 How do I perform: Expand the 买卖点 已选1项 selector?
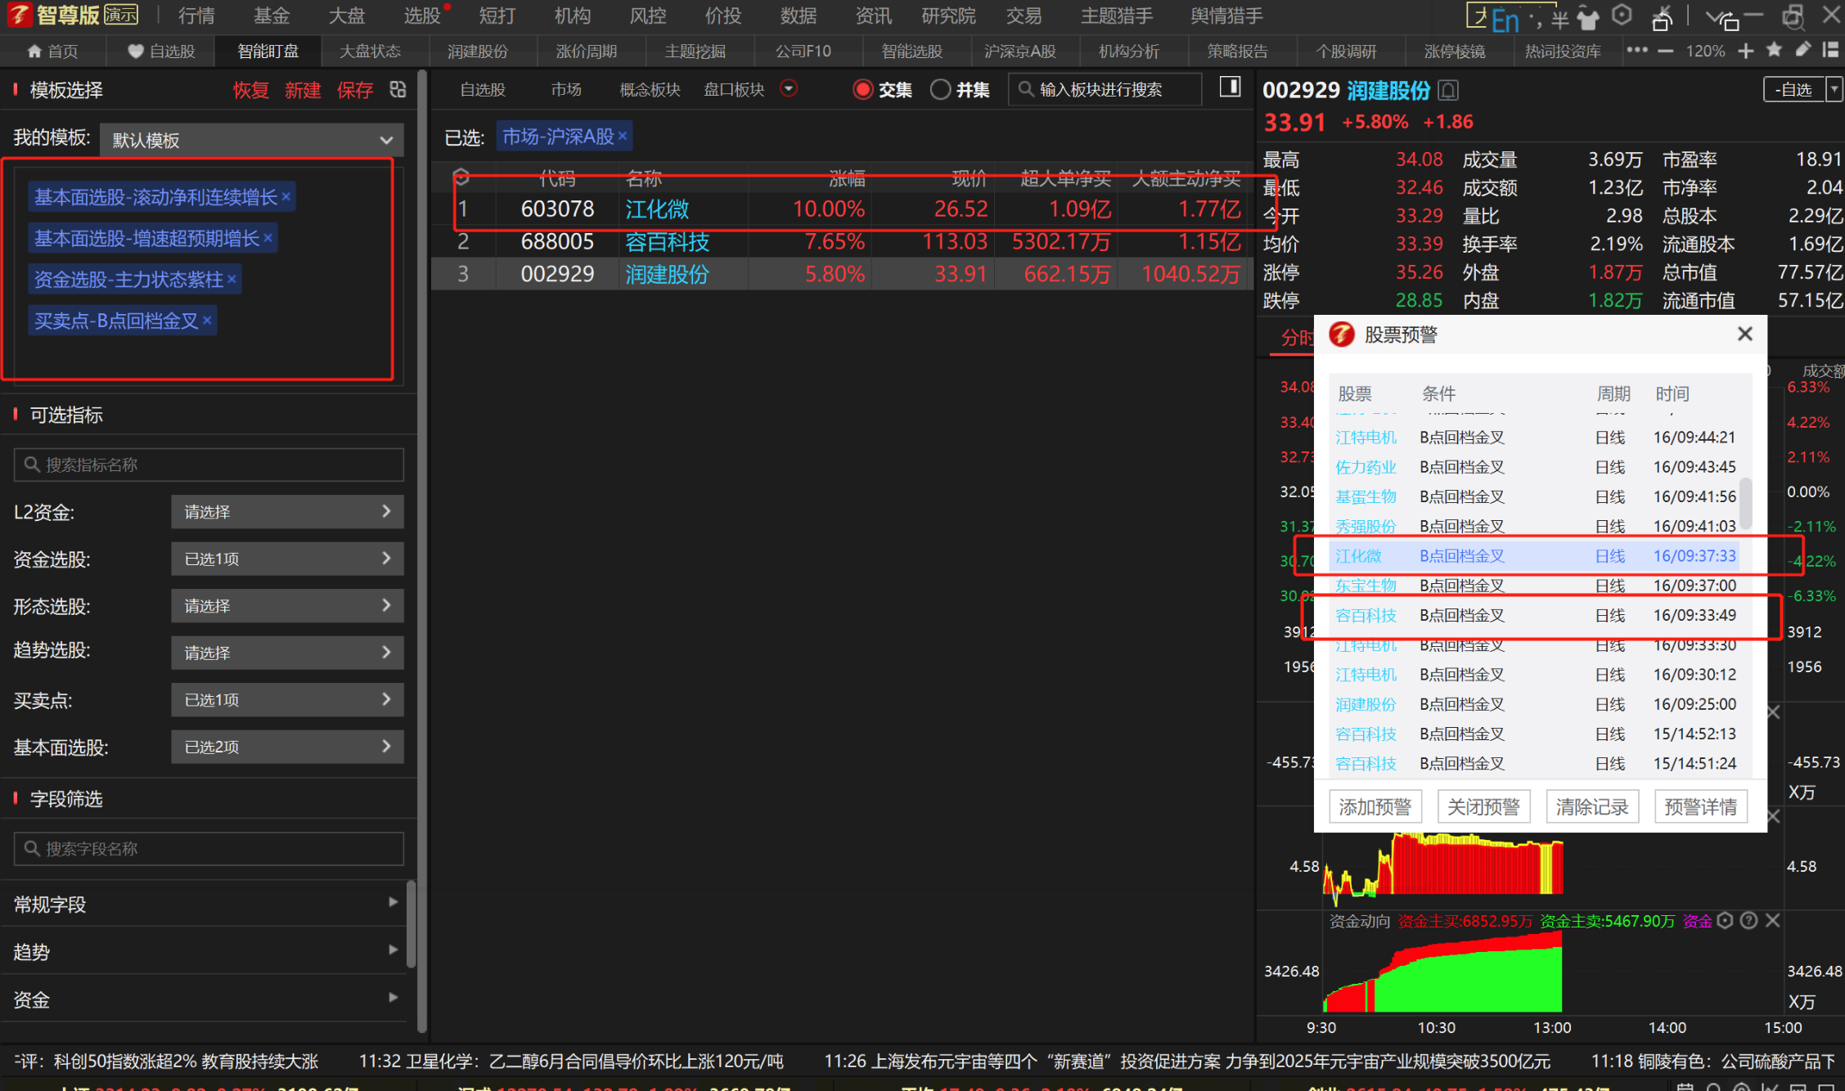click(287, 700)
